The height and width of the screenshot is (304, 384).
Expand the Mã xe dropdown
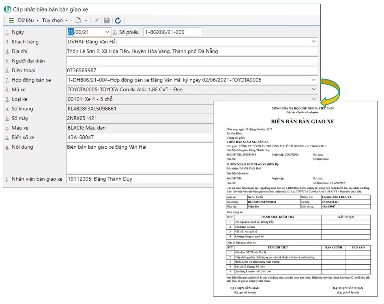314,90
